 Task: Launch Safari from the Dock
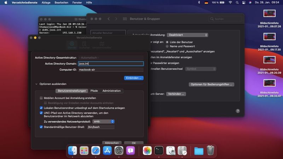[96, 151]
